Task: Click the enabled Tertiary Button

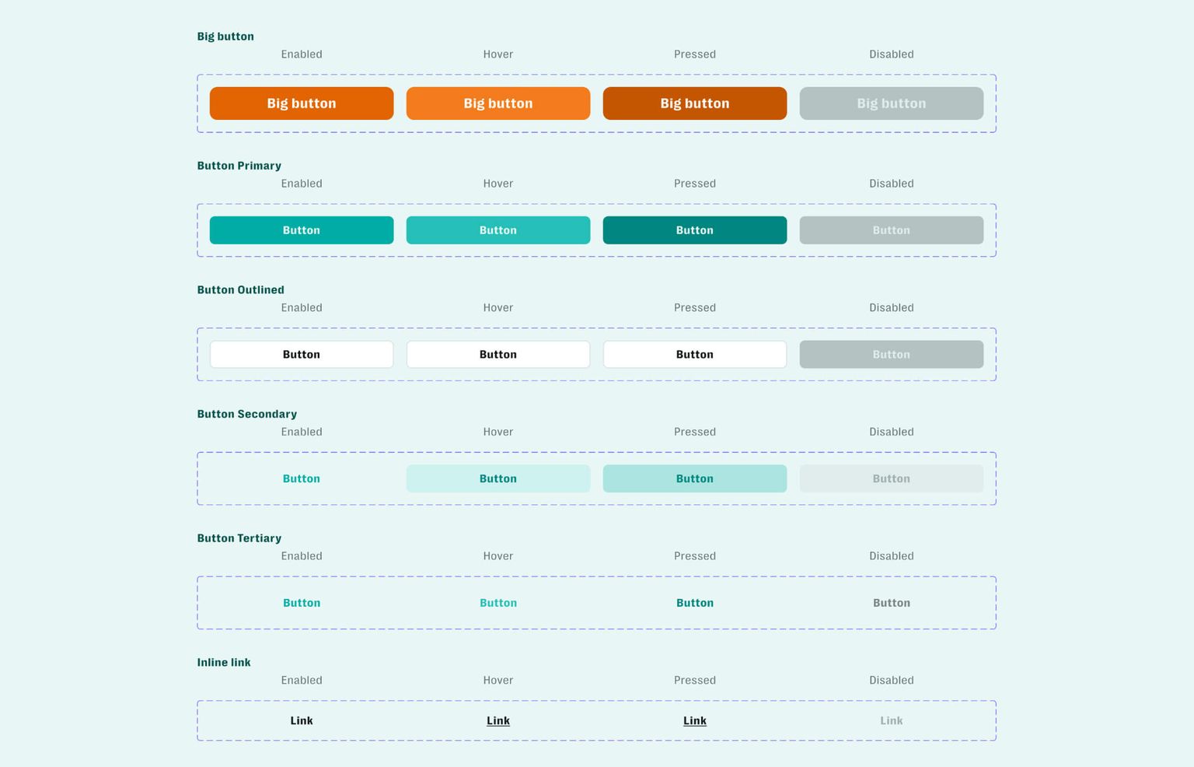Action: tap(302, 603)
